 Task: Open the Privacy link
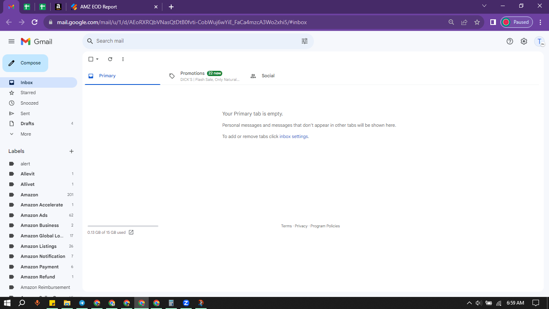pyautogui.click(x=301, y=226)
